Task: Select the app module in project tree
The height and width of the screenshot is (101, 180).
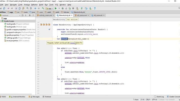Action: (x=4, y=19)
